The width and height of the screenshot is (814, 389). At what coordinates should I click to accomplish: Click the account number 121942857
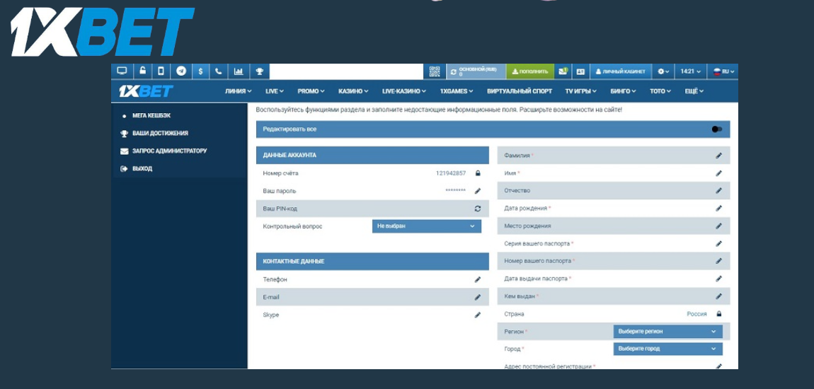tap(451, 173)
